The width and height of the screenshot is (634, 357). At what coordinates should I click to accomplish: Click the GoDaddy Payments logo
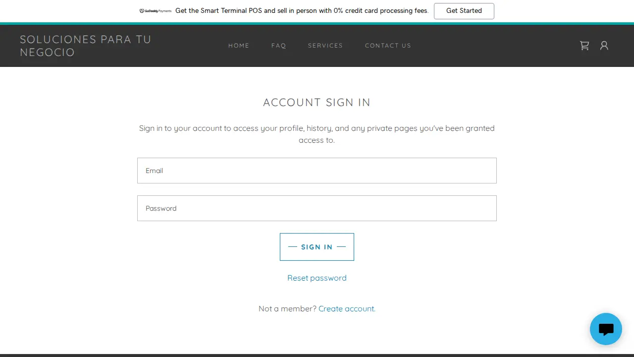pos(156,11)
